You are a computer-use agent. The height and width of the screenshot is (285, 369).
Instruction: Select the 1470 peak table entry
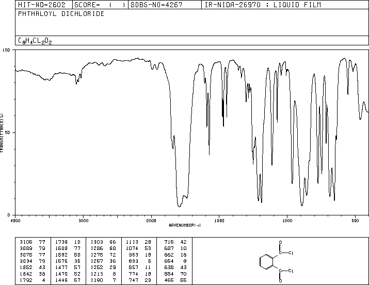[68, 274]
